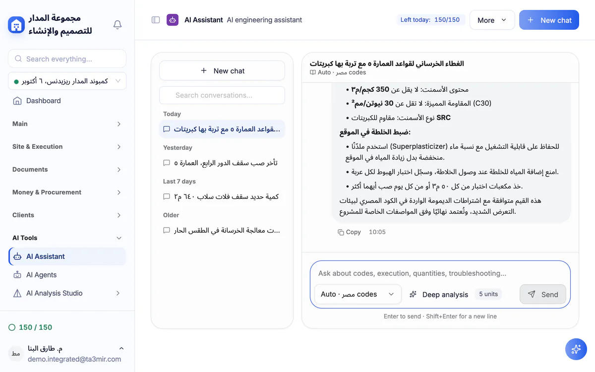
Task: Open the project selector كمبوند المدار dropdown
Action: tap(67, 81)
